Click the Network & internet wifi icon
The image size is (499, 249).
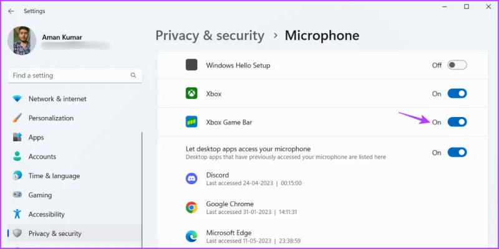17,99
